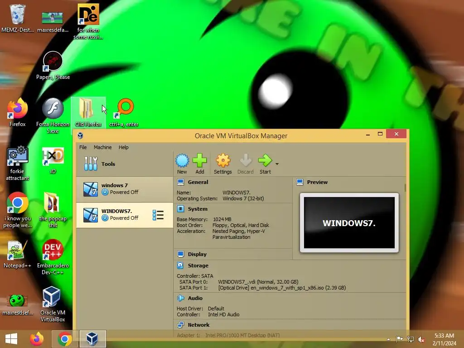This screenshot has width=464, height=348.
Task: Click the Chrome taskbar icon
Action: [65, 339]
